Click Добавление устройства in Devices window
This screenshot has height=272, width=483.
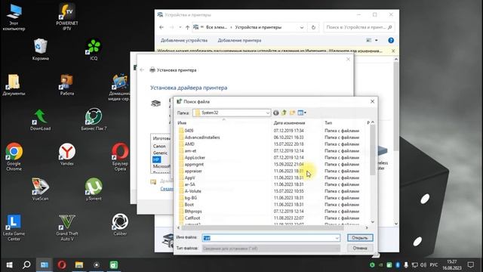184,40
